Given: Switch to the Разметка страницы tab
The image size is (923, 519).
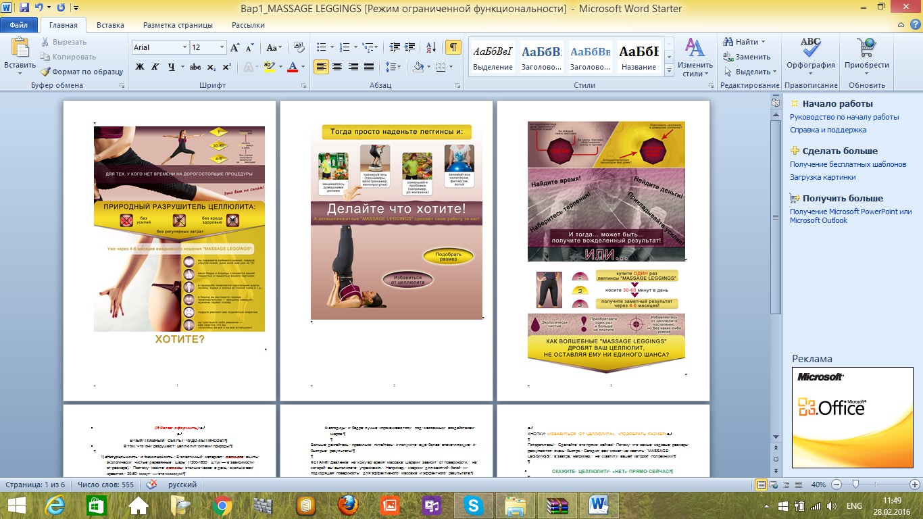Looking at the screenshot, I should (x=178, y=25).
